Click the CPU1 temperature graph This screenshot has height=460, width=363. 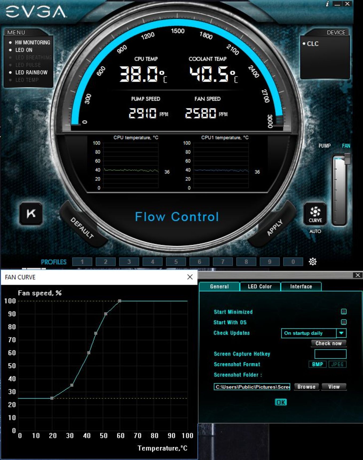tap(221, 165)
